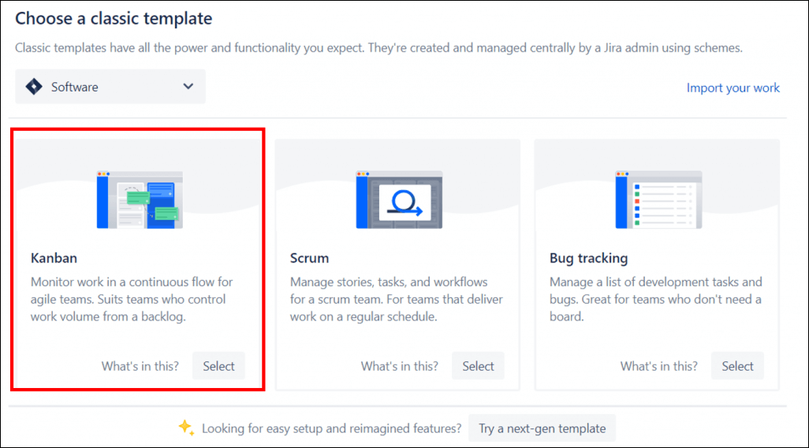Click the Kanban card title
This screenshot has height=448, width=809.
click(54, 258)
